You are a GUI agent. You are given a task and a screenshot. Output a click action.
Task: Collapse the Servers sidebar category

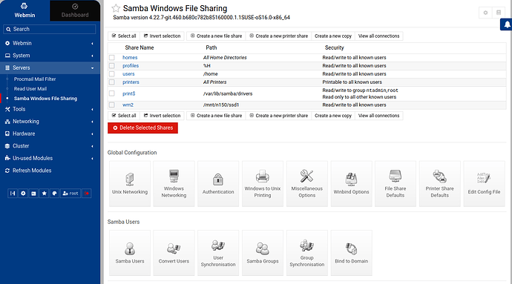pos(50,68)
